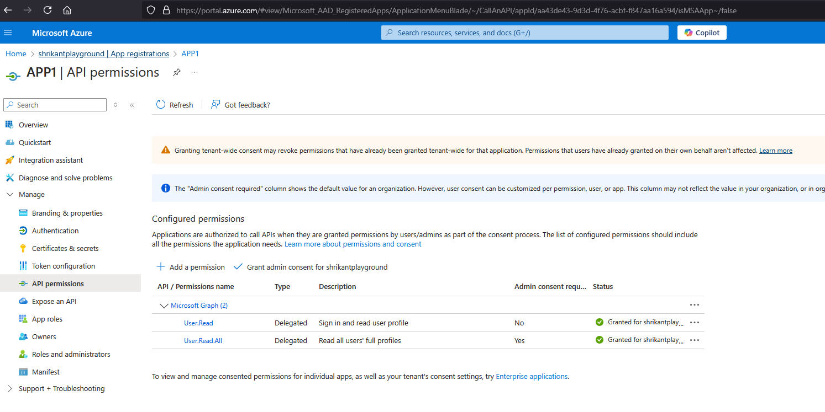This screenshot has height=412, width=825.
Task: Click the Branding & properties icon
Action: [23, 213]
